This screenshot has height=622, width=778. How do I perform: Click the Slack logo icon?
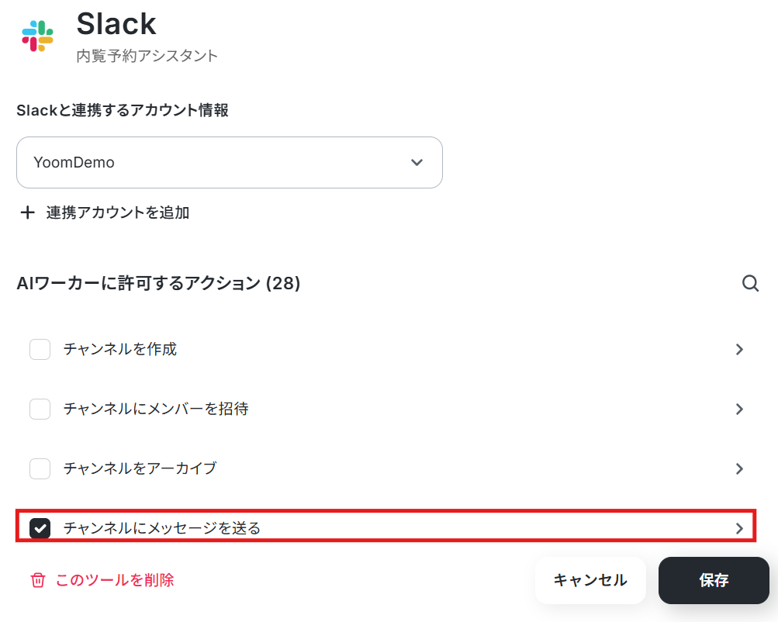(38, 36)
